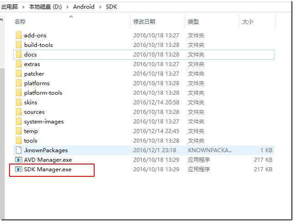Screen dimensions: 293x221
Task: Click the 2016/12/14 20:58 date of skins
Action: pos(156,102)
